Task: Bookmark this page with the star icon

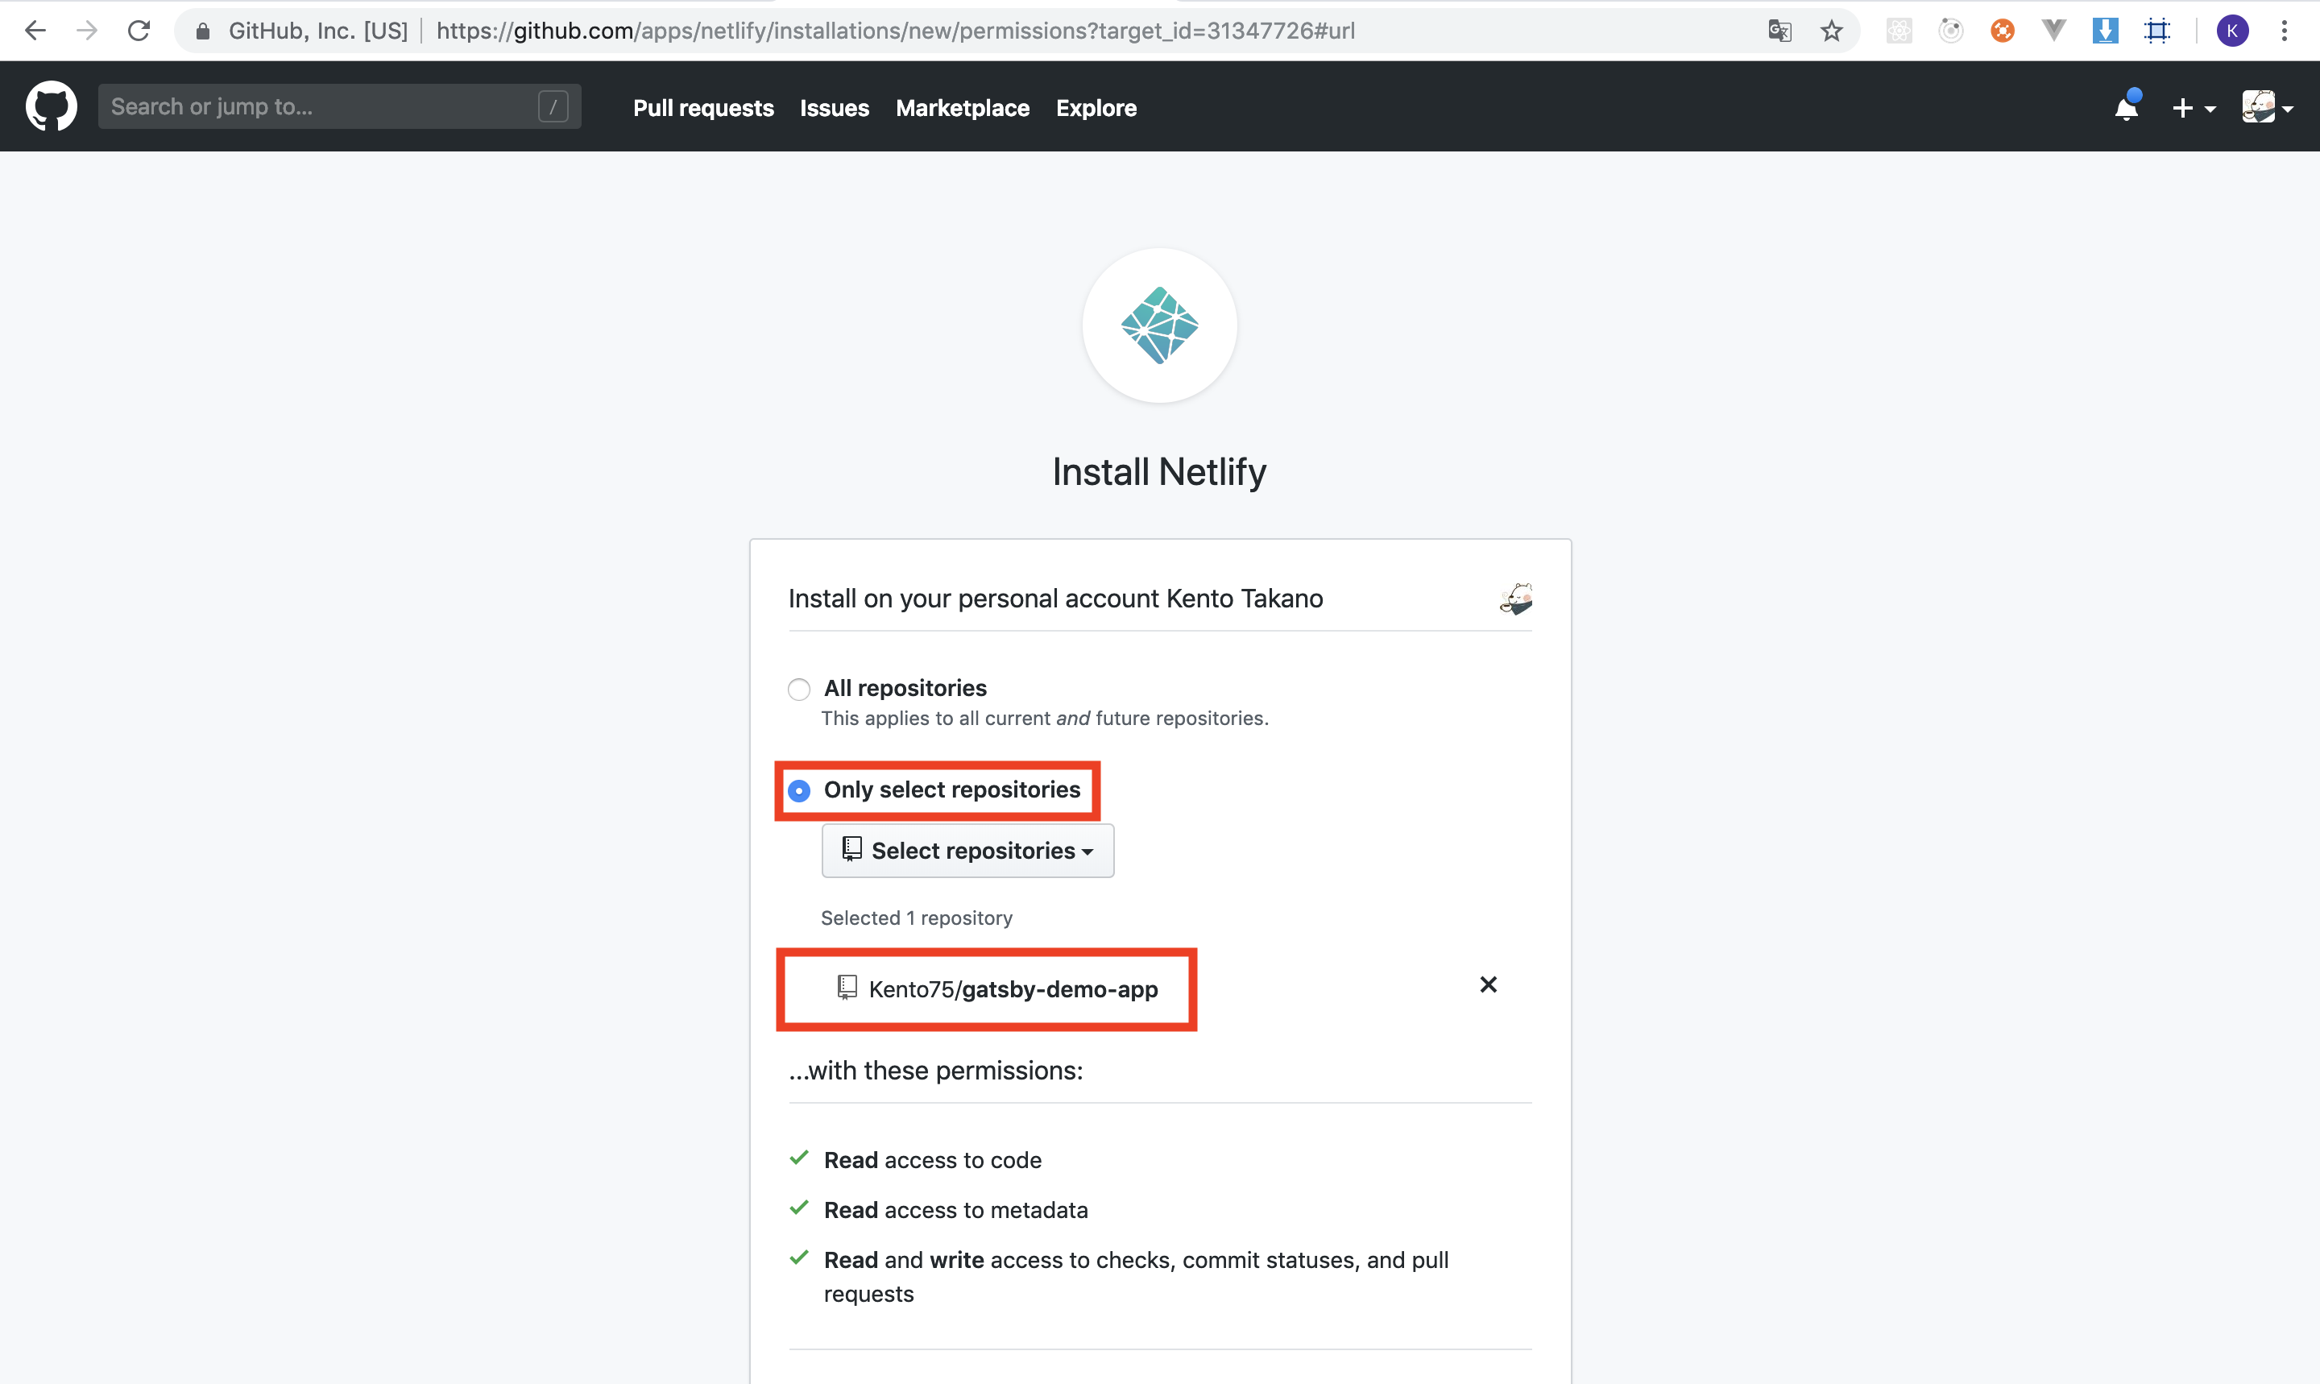Action: (x=1831, y=31)
